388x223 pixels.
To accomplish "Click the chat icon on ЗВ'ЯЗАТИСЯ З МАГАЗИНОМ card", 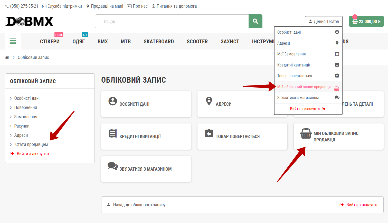I will 113,166.
